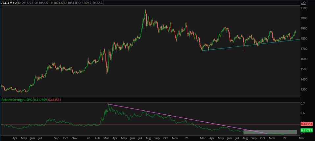
Task: Click the 2100 price axis label
Action: click(x=304, y=8)
